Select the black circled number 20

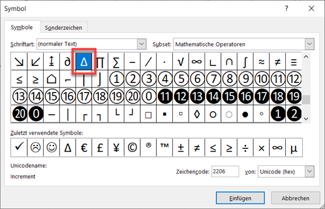(x=19, y=114)
